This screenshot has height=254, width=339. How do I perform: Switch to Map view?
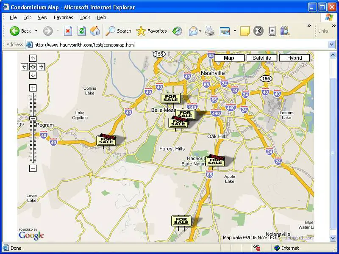(229, 58)
